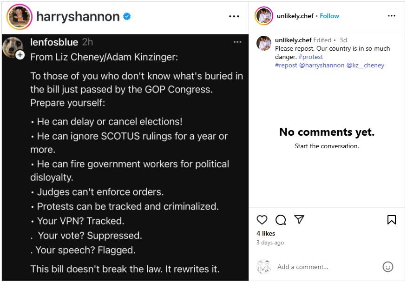Click the verified badge next to harryshannon
Viewport: 407px width, 283px height.
click(127, 17)
